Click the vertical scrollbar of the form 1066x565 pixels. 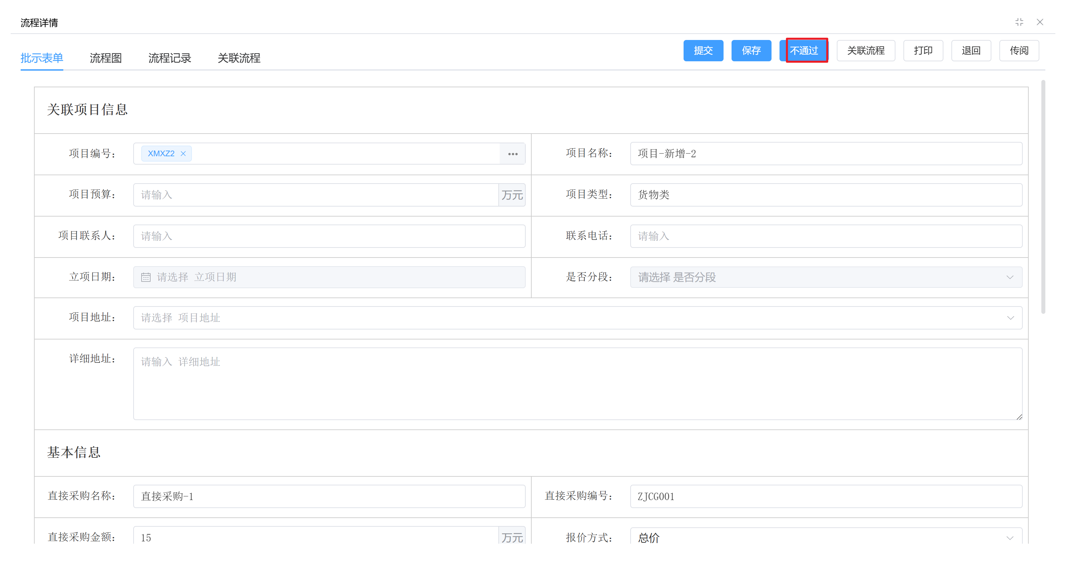point(1043,197)
